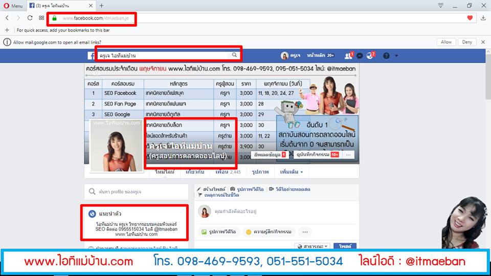491x276 pixels.
Task: Open the quick help question icon
Action: (x=387, y=56)
